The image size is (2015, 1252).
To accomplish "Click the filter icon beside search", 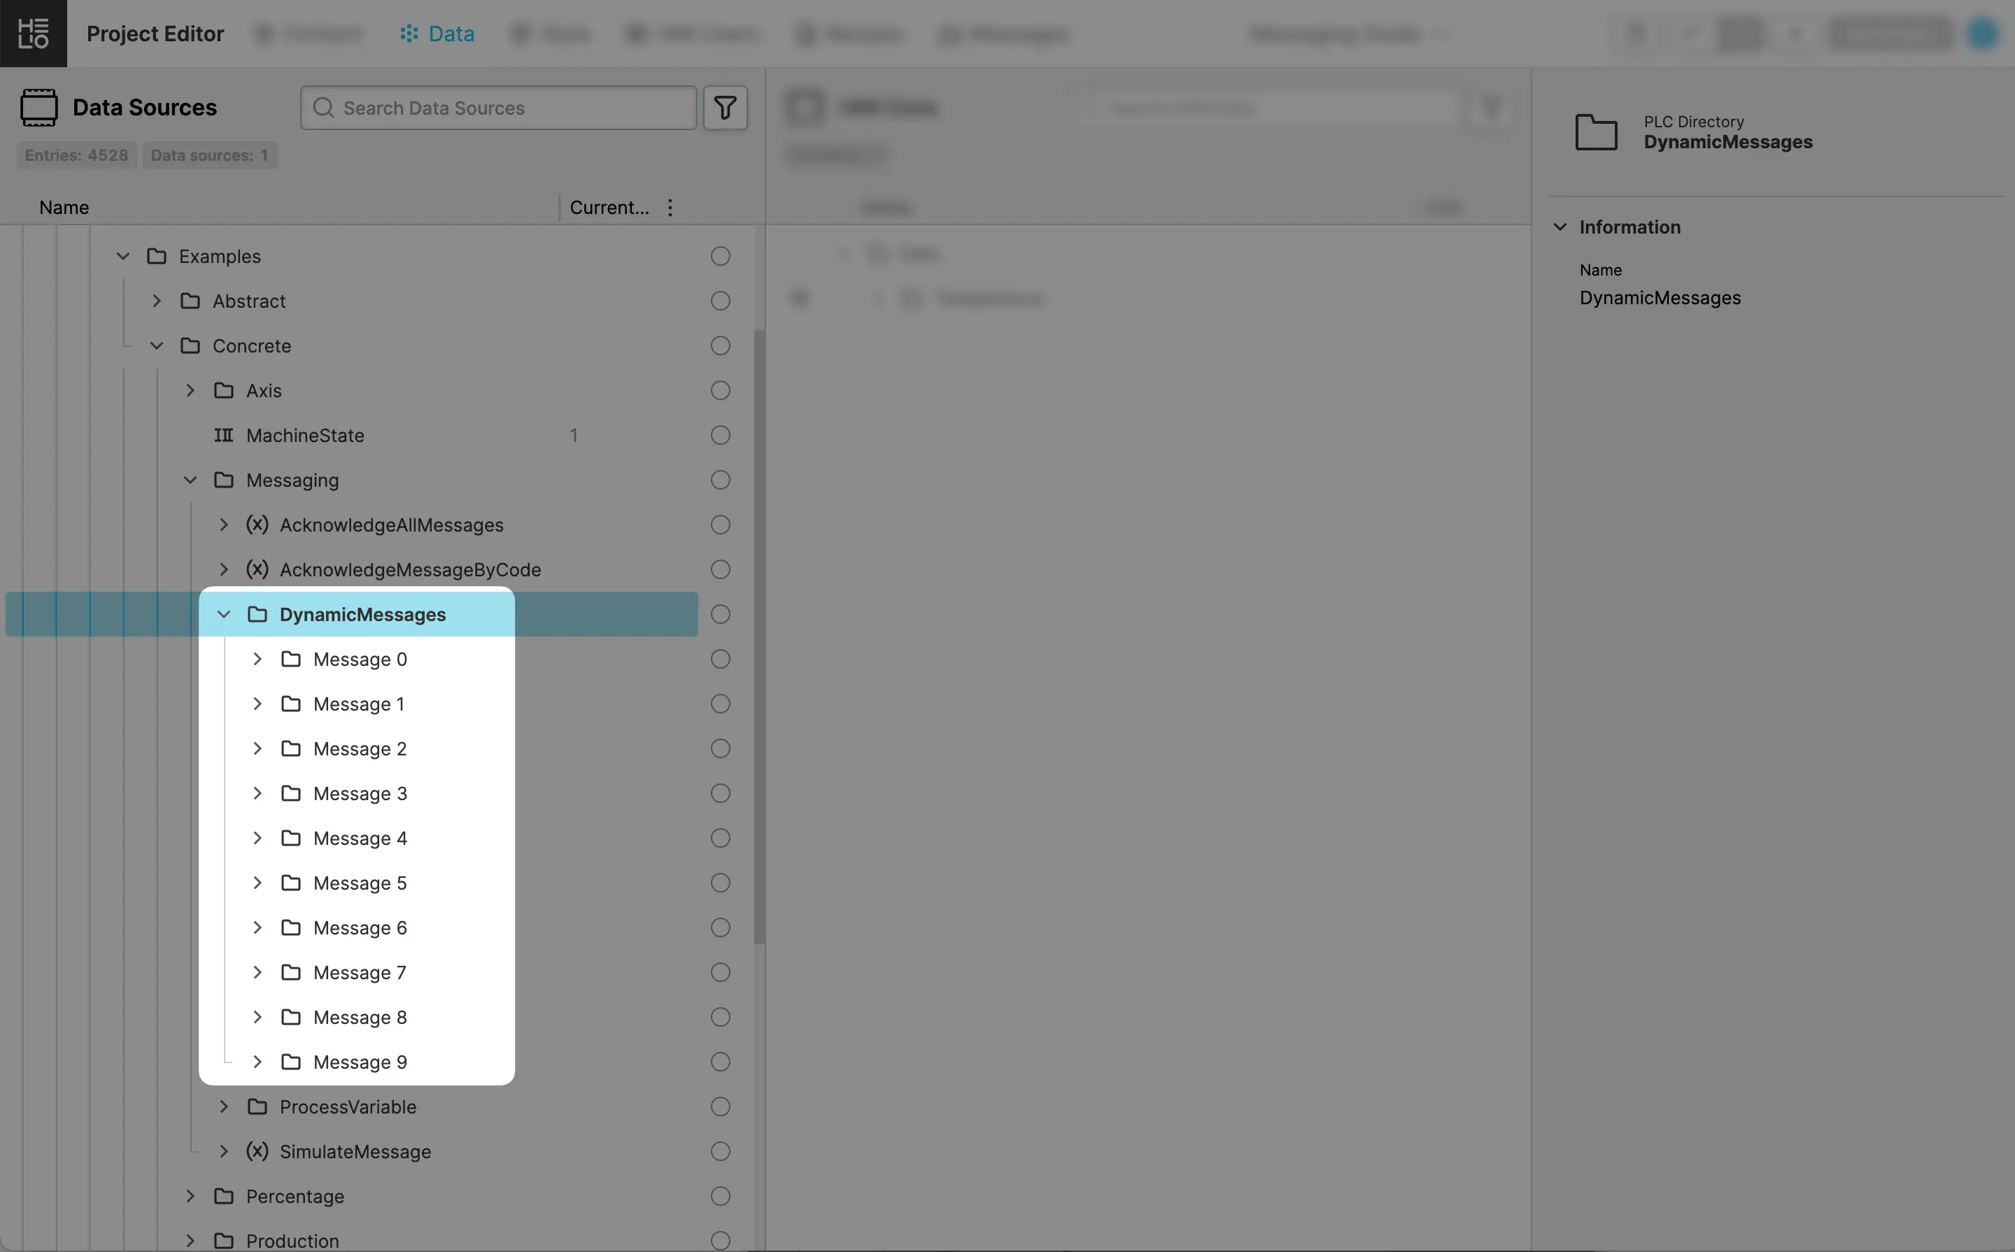I will tap(725, 108).
